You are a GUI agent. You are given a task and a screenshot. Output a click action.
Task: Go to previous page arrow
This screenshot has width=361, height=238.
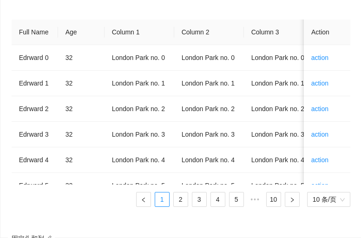[144, 199]
